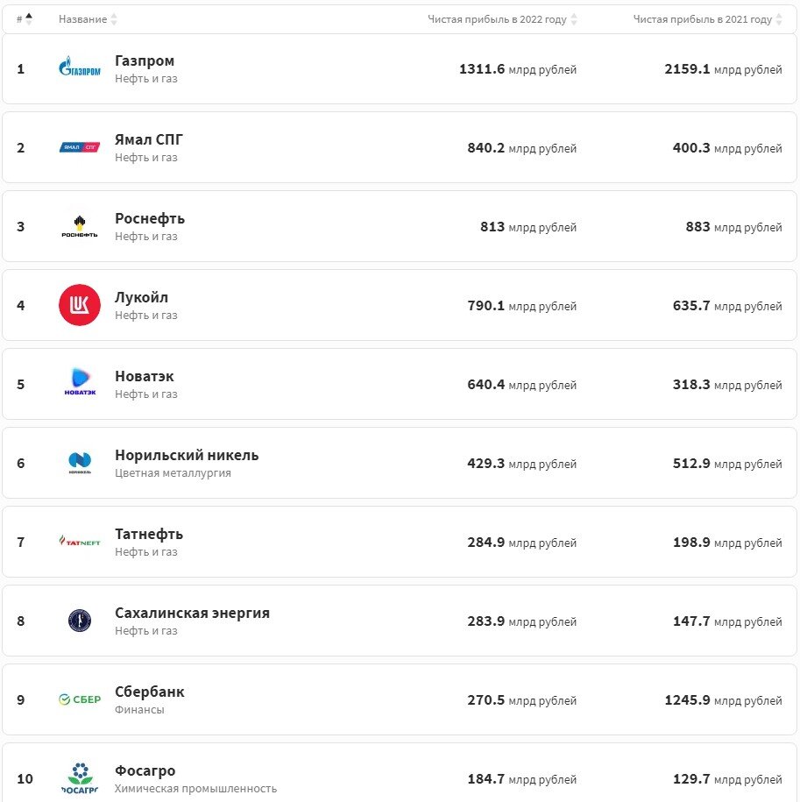Viewport: 800px width, 802px height.
Task: Open the Rosneft logo icon
Action: click(79, 227)
